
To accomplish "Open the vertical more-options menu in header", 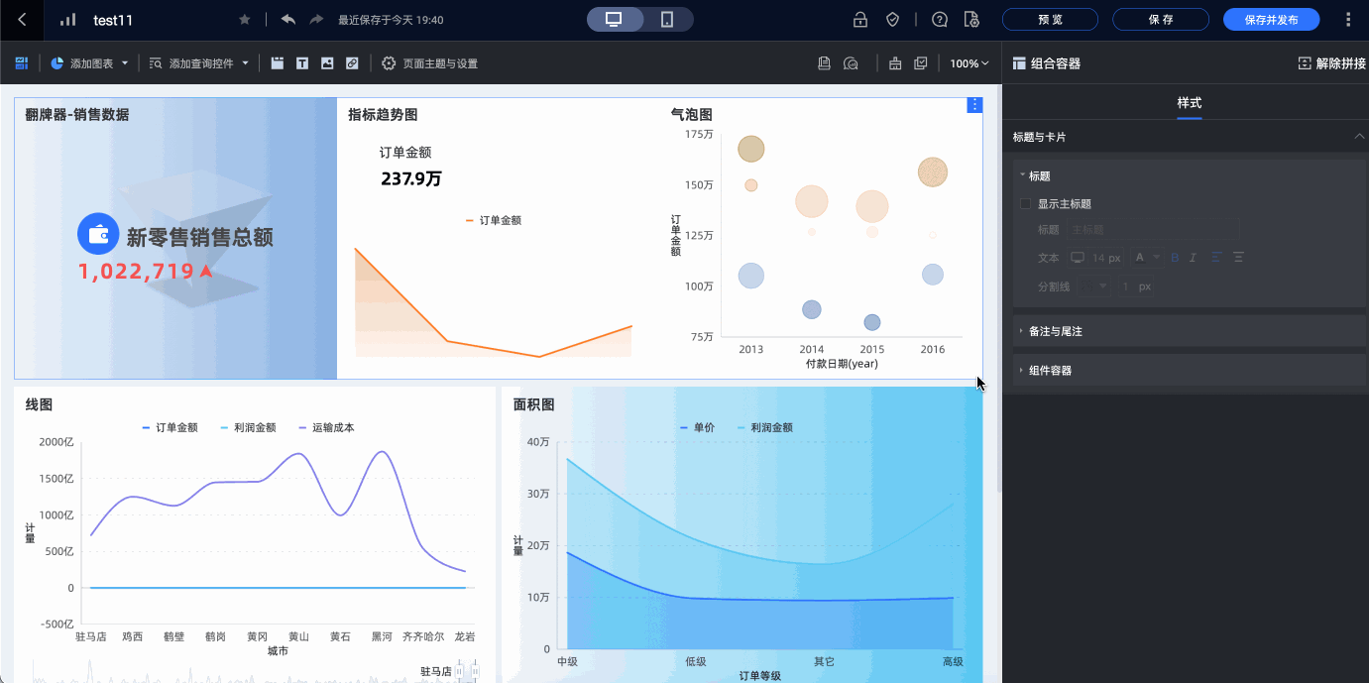I will pos(1347,20).
